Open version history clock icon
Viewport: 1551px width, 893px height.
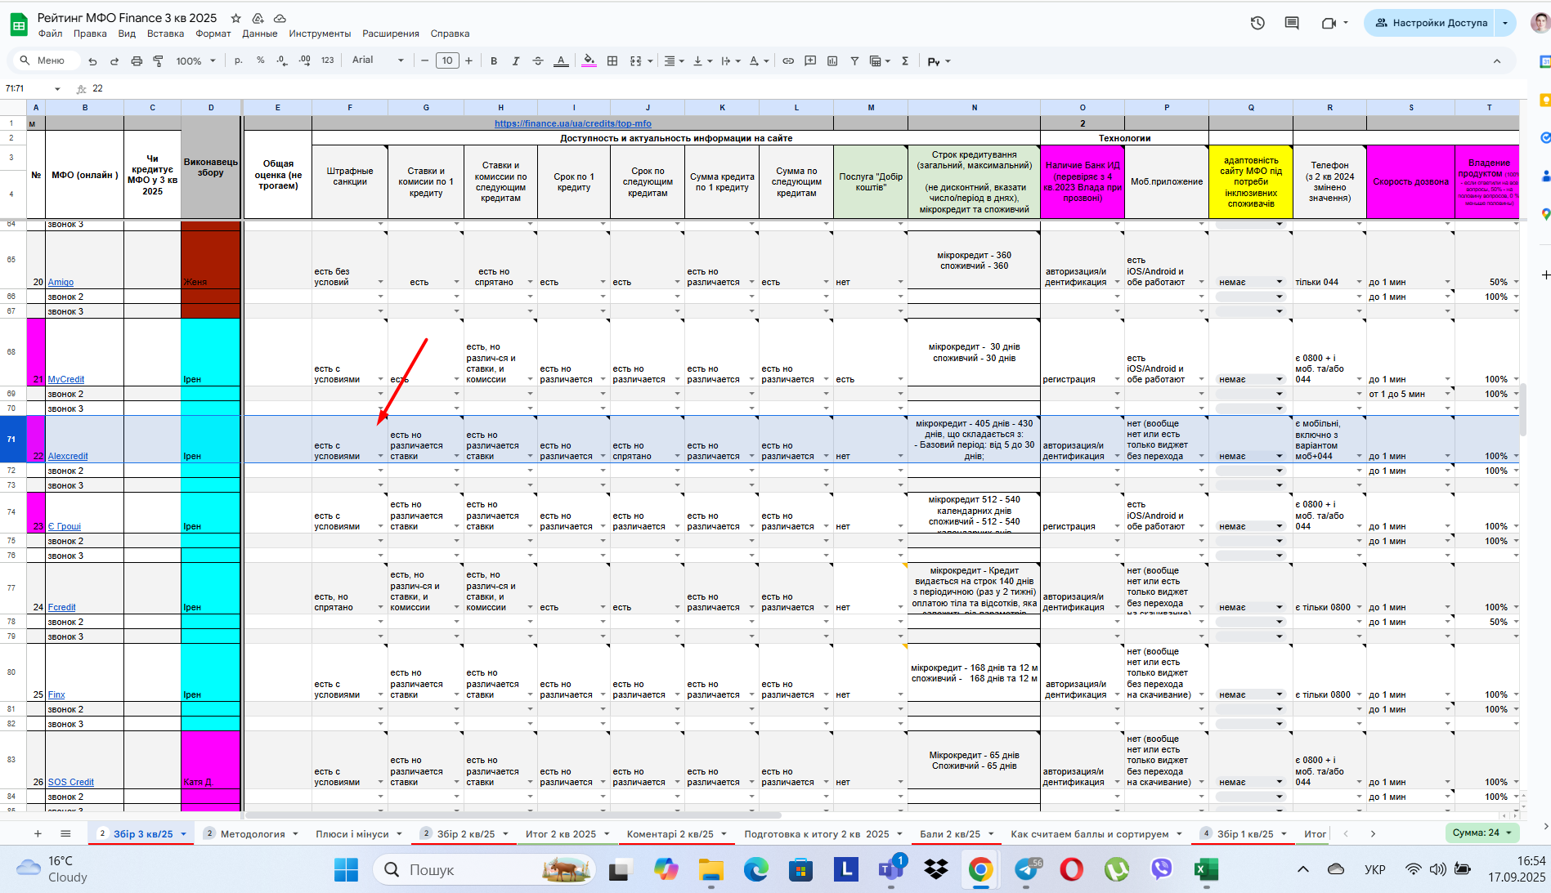click(1257, 23)
